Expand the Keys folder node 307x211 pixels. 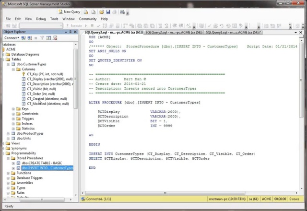(13, 109)
